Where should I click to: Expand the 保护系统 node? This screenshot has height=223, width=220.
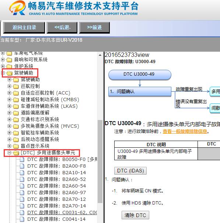tap(3, 66)
